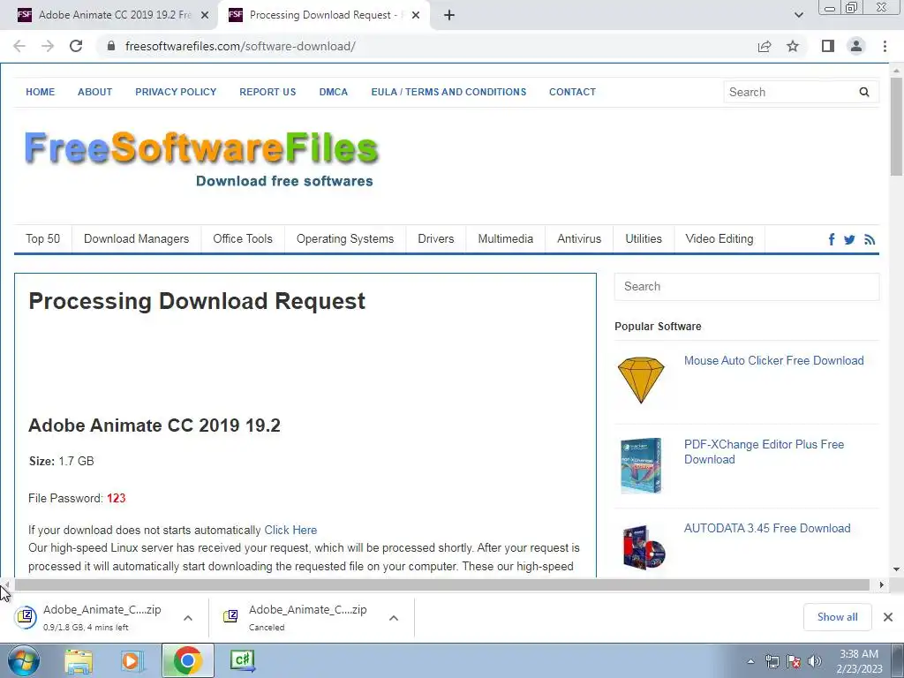Image resolution: width=904 pixels, height=678 pixels.
Task: Reload the current page
Action: tap(76, 46)
